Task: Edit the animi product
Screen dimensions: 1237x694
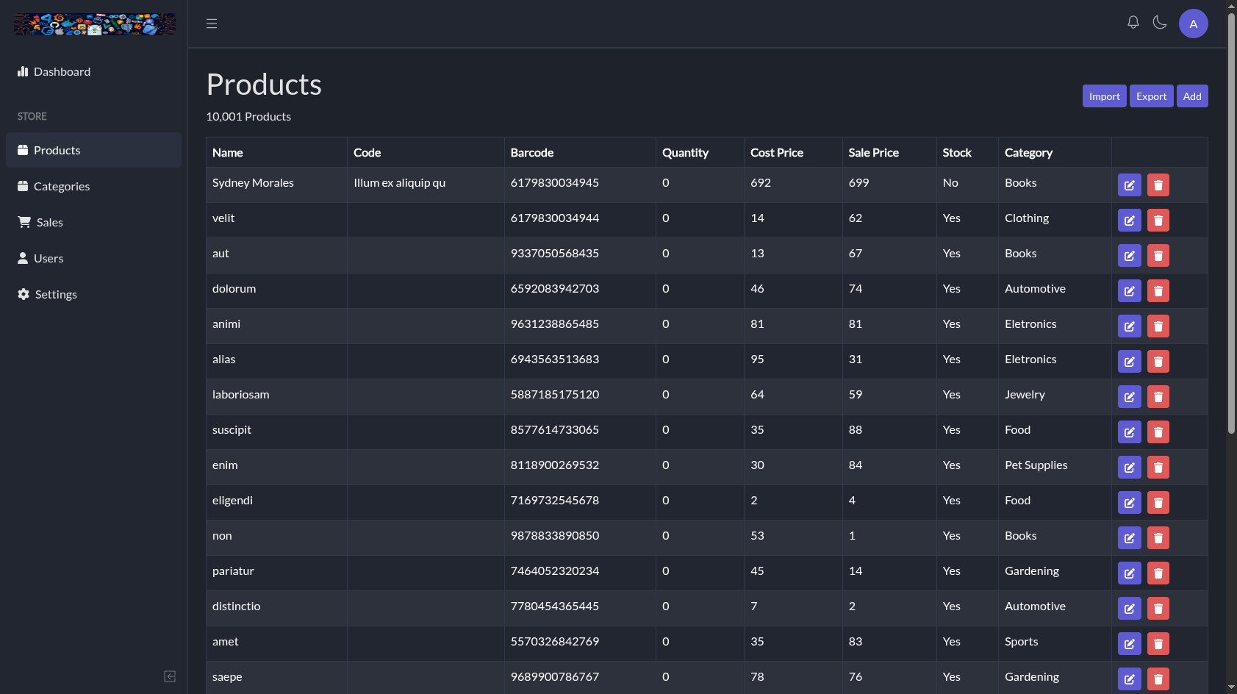Action: point(1130,326)
